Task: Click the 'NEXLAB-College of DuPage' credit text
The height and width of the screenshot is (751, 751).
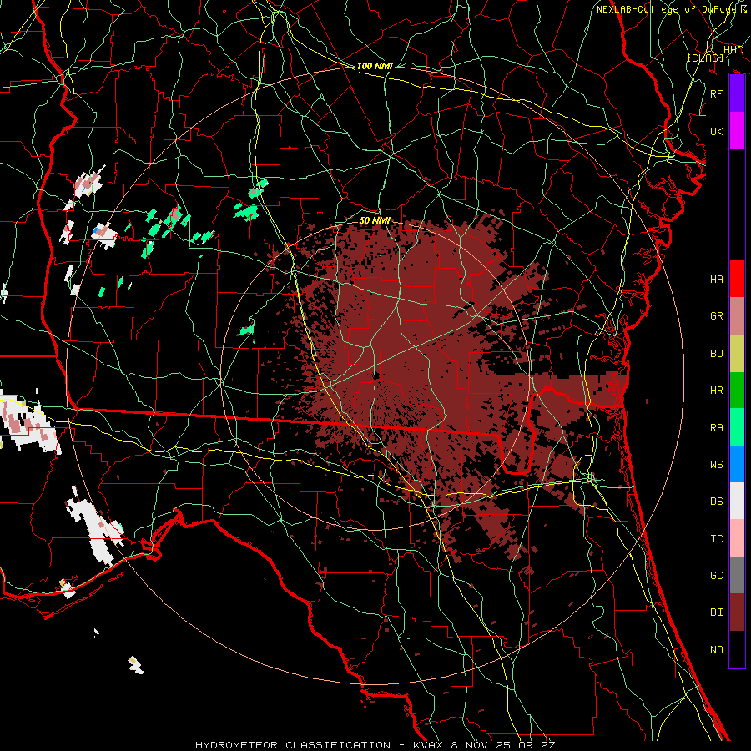Action: coord(666,9)
